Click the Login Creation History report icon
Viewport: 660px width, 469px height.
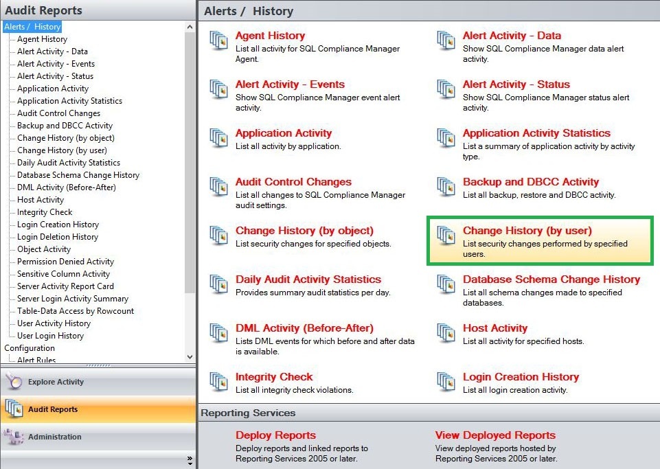pos(446,382)
